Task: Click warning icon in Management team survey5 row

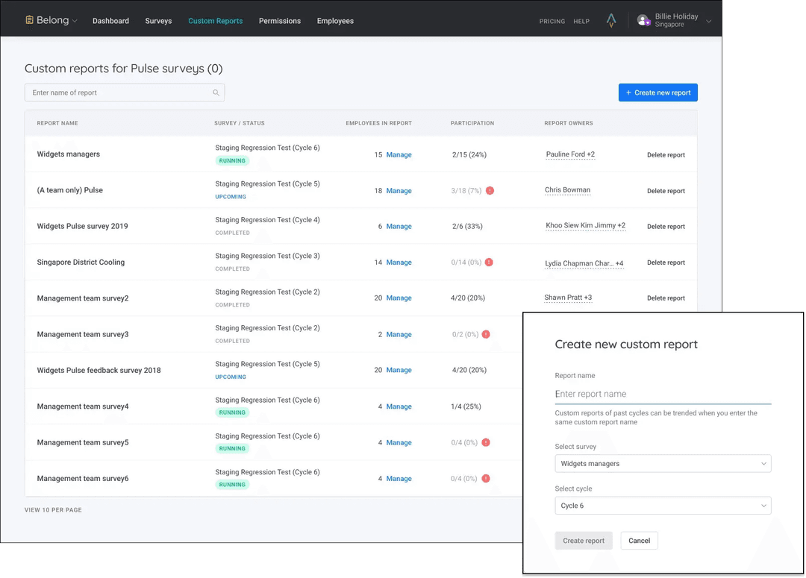Action: tap(486, 442)
